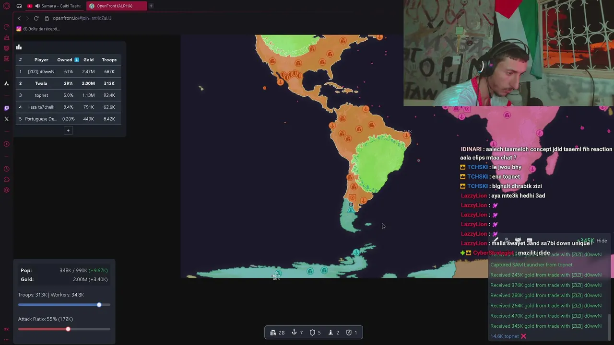Adjust the Troops/Workers slider handle
This screenshot has height=345, width=614.
[x=99, y=305]
